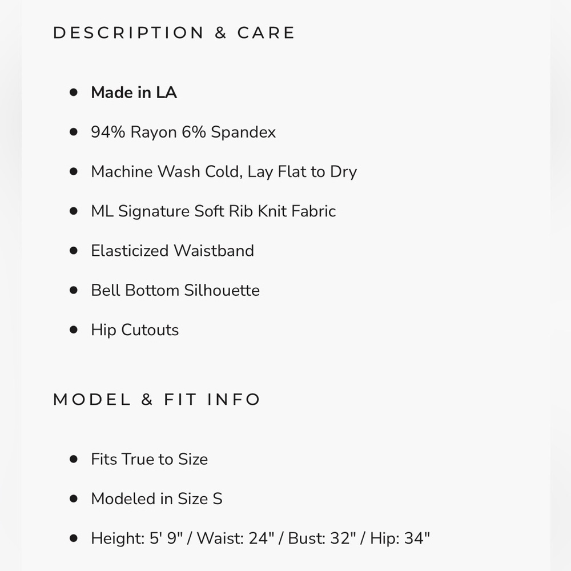Select the Made in LA text

point(134,93)
